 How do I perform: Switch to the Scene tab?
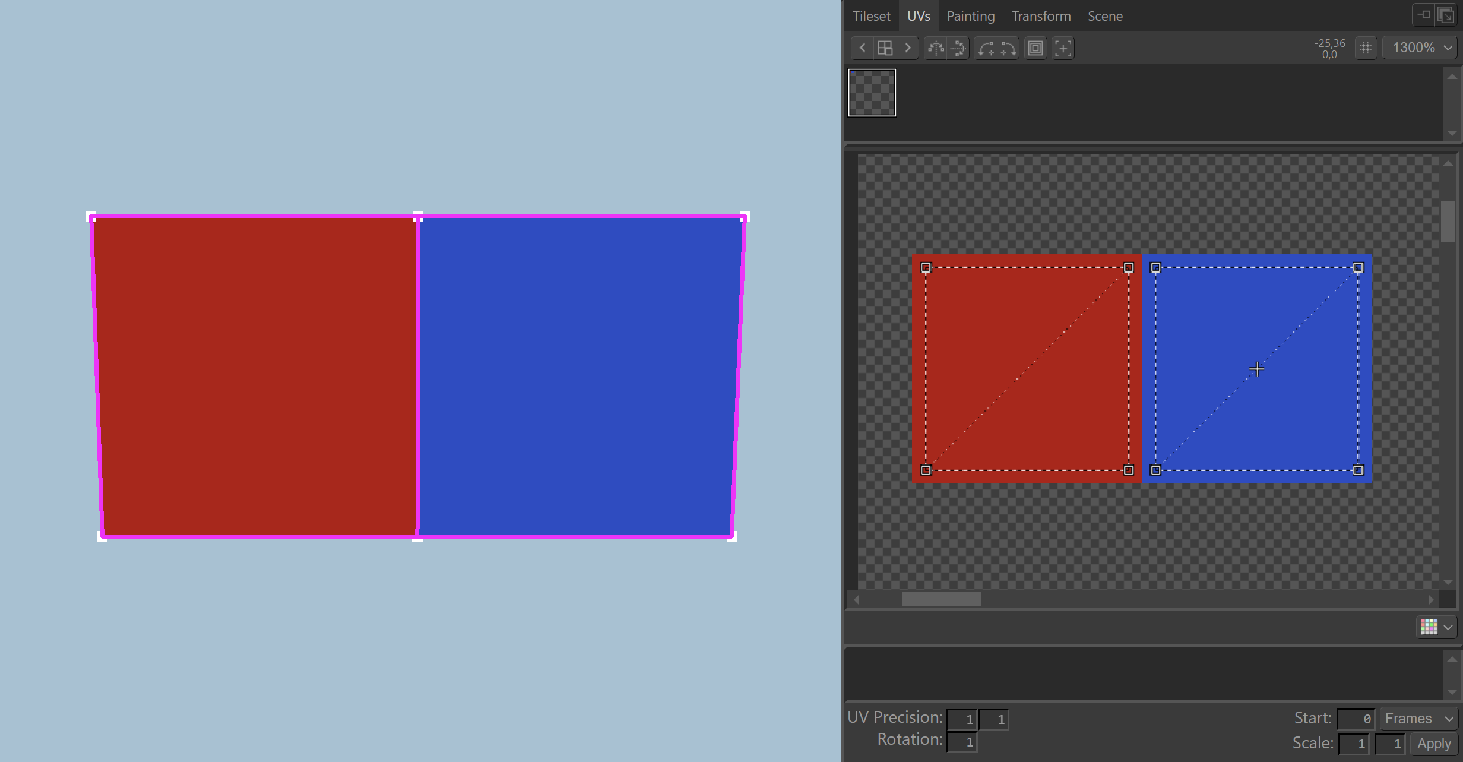tap(1105, 16)
